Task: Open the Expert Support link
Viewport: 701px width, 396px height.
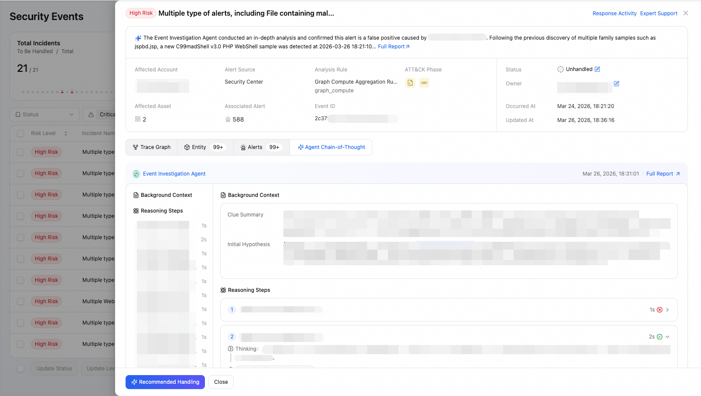Action: pyautogui.click(x=658, y=14)
